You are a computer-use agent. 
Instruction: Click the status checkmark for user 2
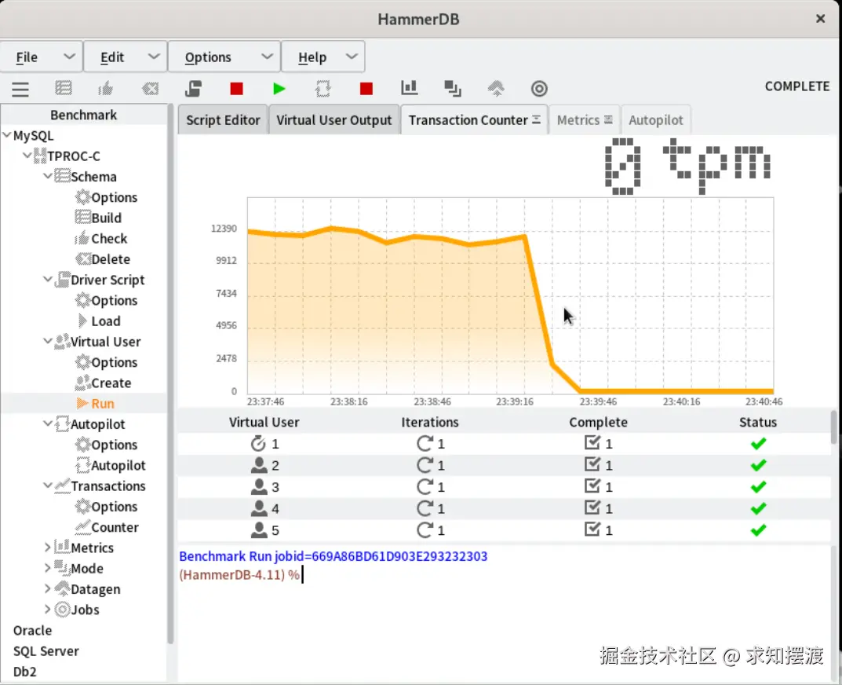click(758, 465)
